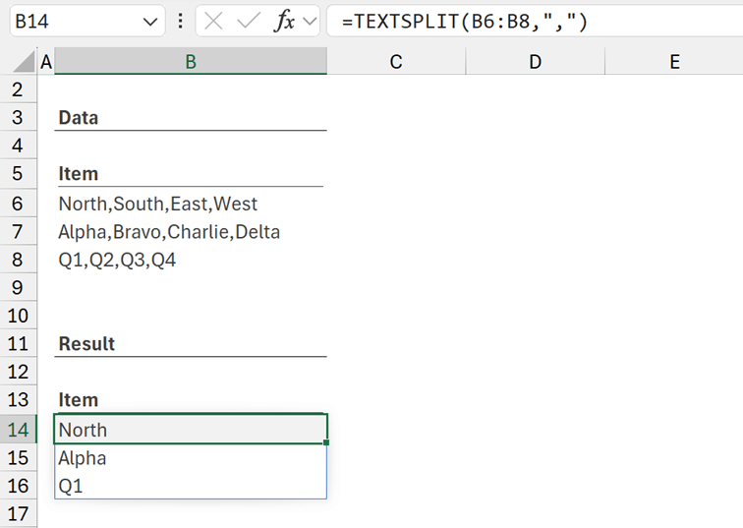Open Insert Function via the fx icon
This screenshot has height=528, width=743.
click(284, 21)
